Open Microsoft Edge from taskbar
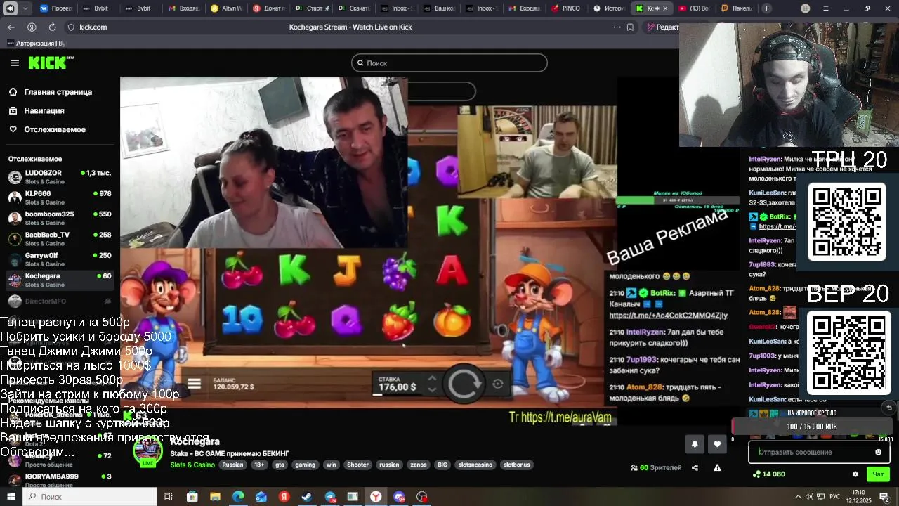Viewport: 899px width, 506px height. pos(238,497)
